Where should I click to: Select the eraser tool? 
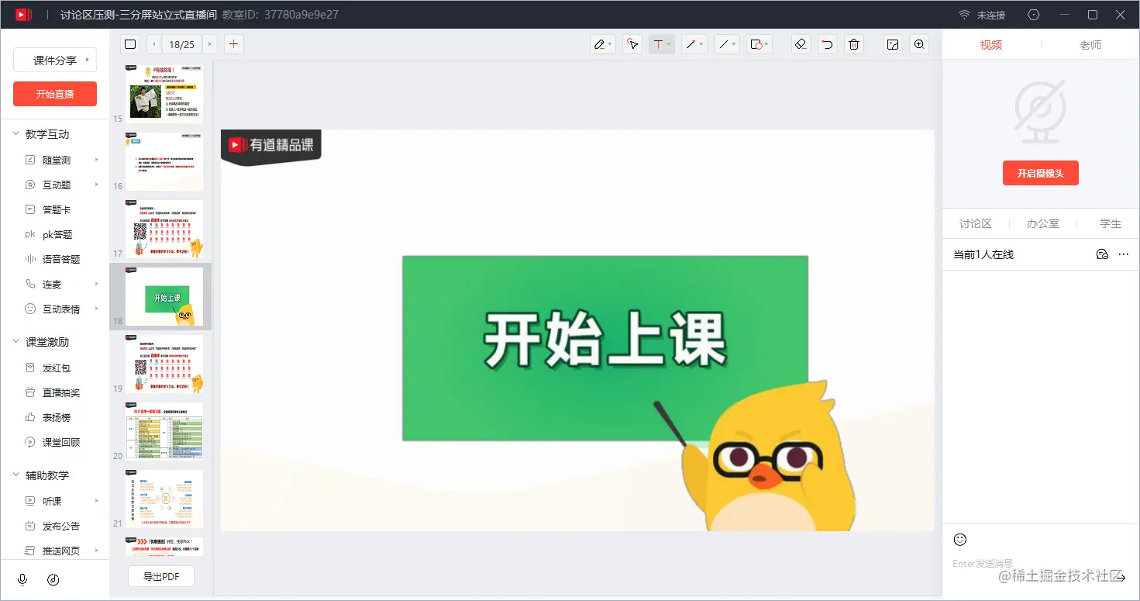[801, 44]
